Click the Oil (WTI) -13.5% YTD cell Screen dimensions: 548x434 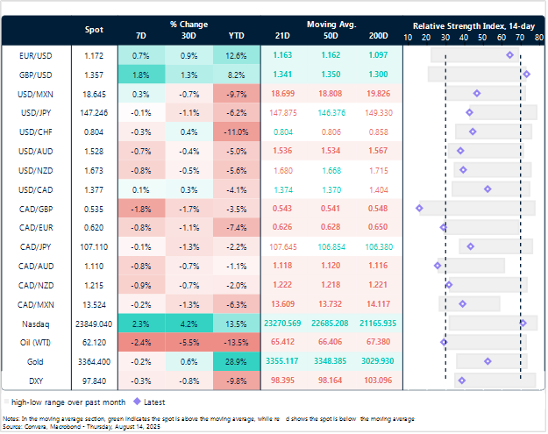(235, 342)
